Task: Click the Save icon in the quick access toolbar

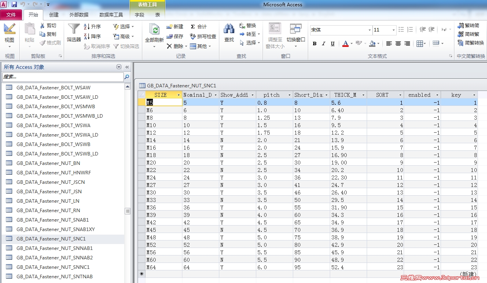Action: (14, 4)
